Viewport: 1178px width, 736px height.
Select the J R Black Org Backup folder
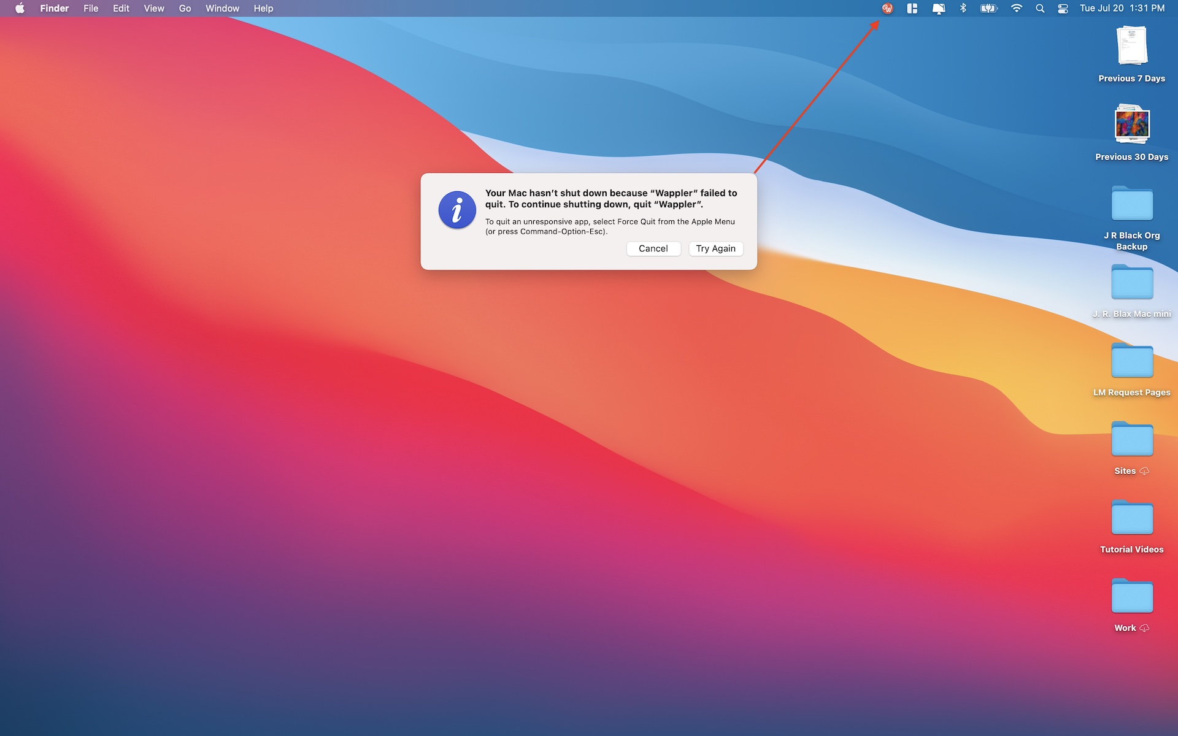1131,218
